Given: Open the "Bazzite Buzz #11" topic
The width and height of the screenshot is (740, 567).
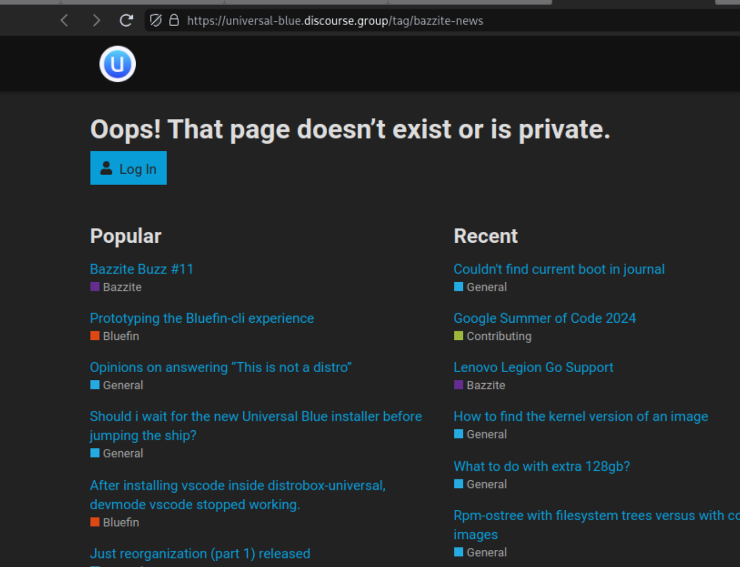Looking at the screenshot, I should coord(141,269).
